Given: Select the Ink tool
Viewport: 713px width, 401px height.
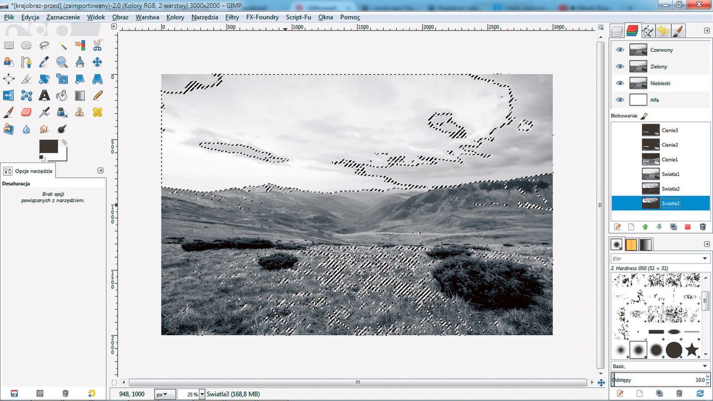Looking at the screenshot, I should pyautogui.click(x=62, y=113).
